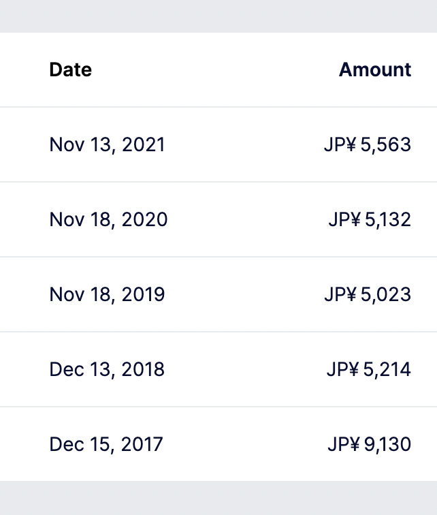Screen dimensions: 437x515
Task: Select the JP¥ 5,214 amount
Action: [369, 369]
